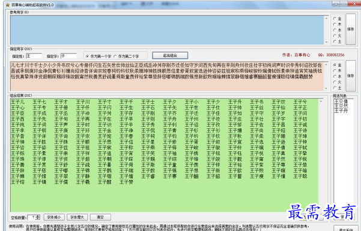This screenshot has height=231, width=361.
Task: Click the name 王子西 in results
Action: click(x=17, y=119)
